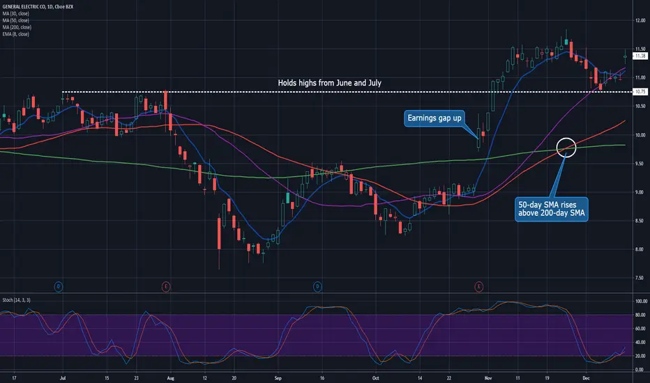The width and height of the screenshot is (650, 383).
Task: Click the dividend marker near Jul
Action: point(59,286)
